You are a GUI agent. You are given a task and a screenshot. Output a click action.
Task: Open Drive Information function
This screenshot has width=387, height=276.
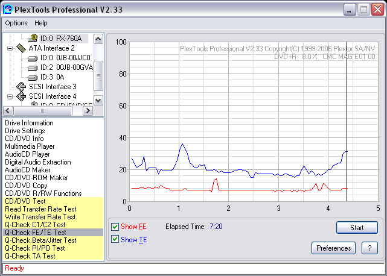pyautogui.click(x=29, y=123)
